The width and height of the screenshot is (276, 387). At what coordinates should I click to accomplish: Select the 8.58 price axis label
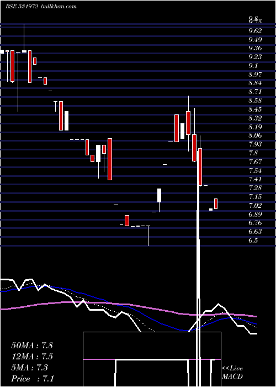(x=255, y=101)
